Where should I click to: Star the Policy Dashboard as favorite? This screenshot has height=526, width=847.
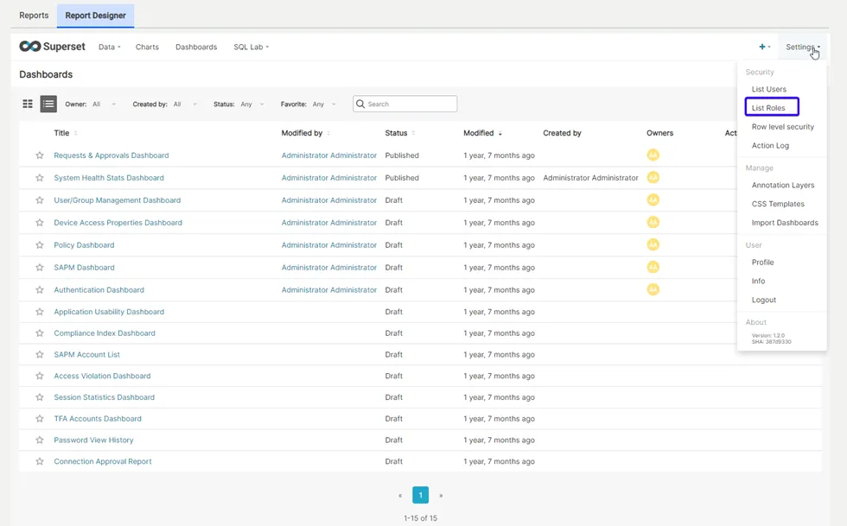[x=39, y=245]
